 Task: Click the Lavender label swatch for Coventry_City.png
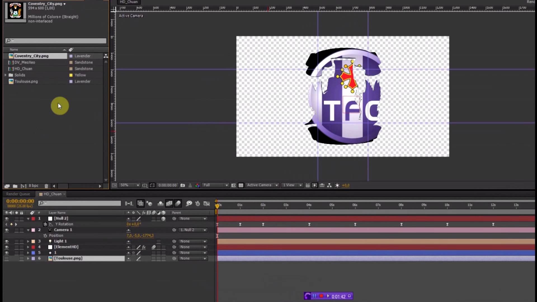point(71,56)
